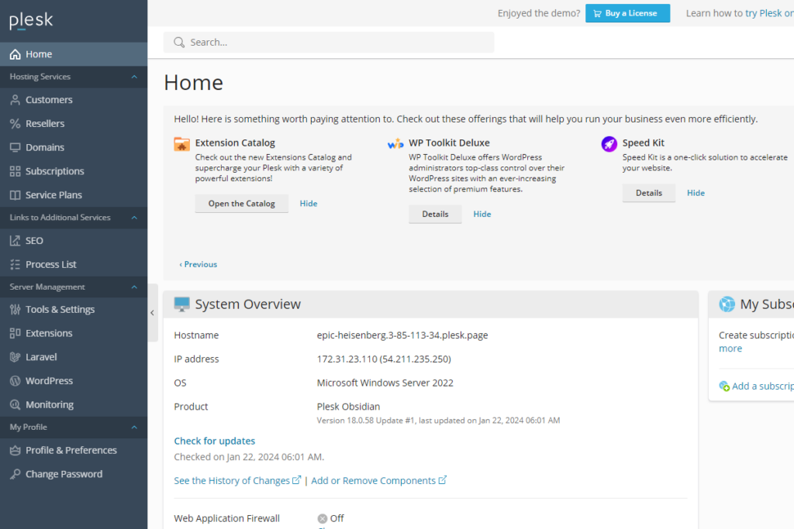794x529 pixels.
Task: Hide the WP Toolkit Deluxe offering
Action: [x=482, y=214]
